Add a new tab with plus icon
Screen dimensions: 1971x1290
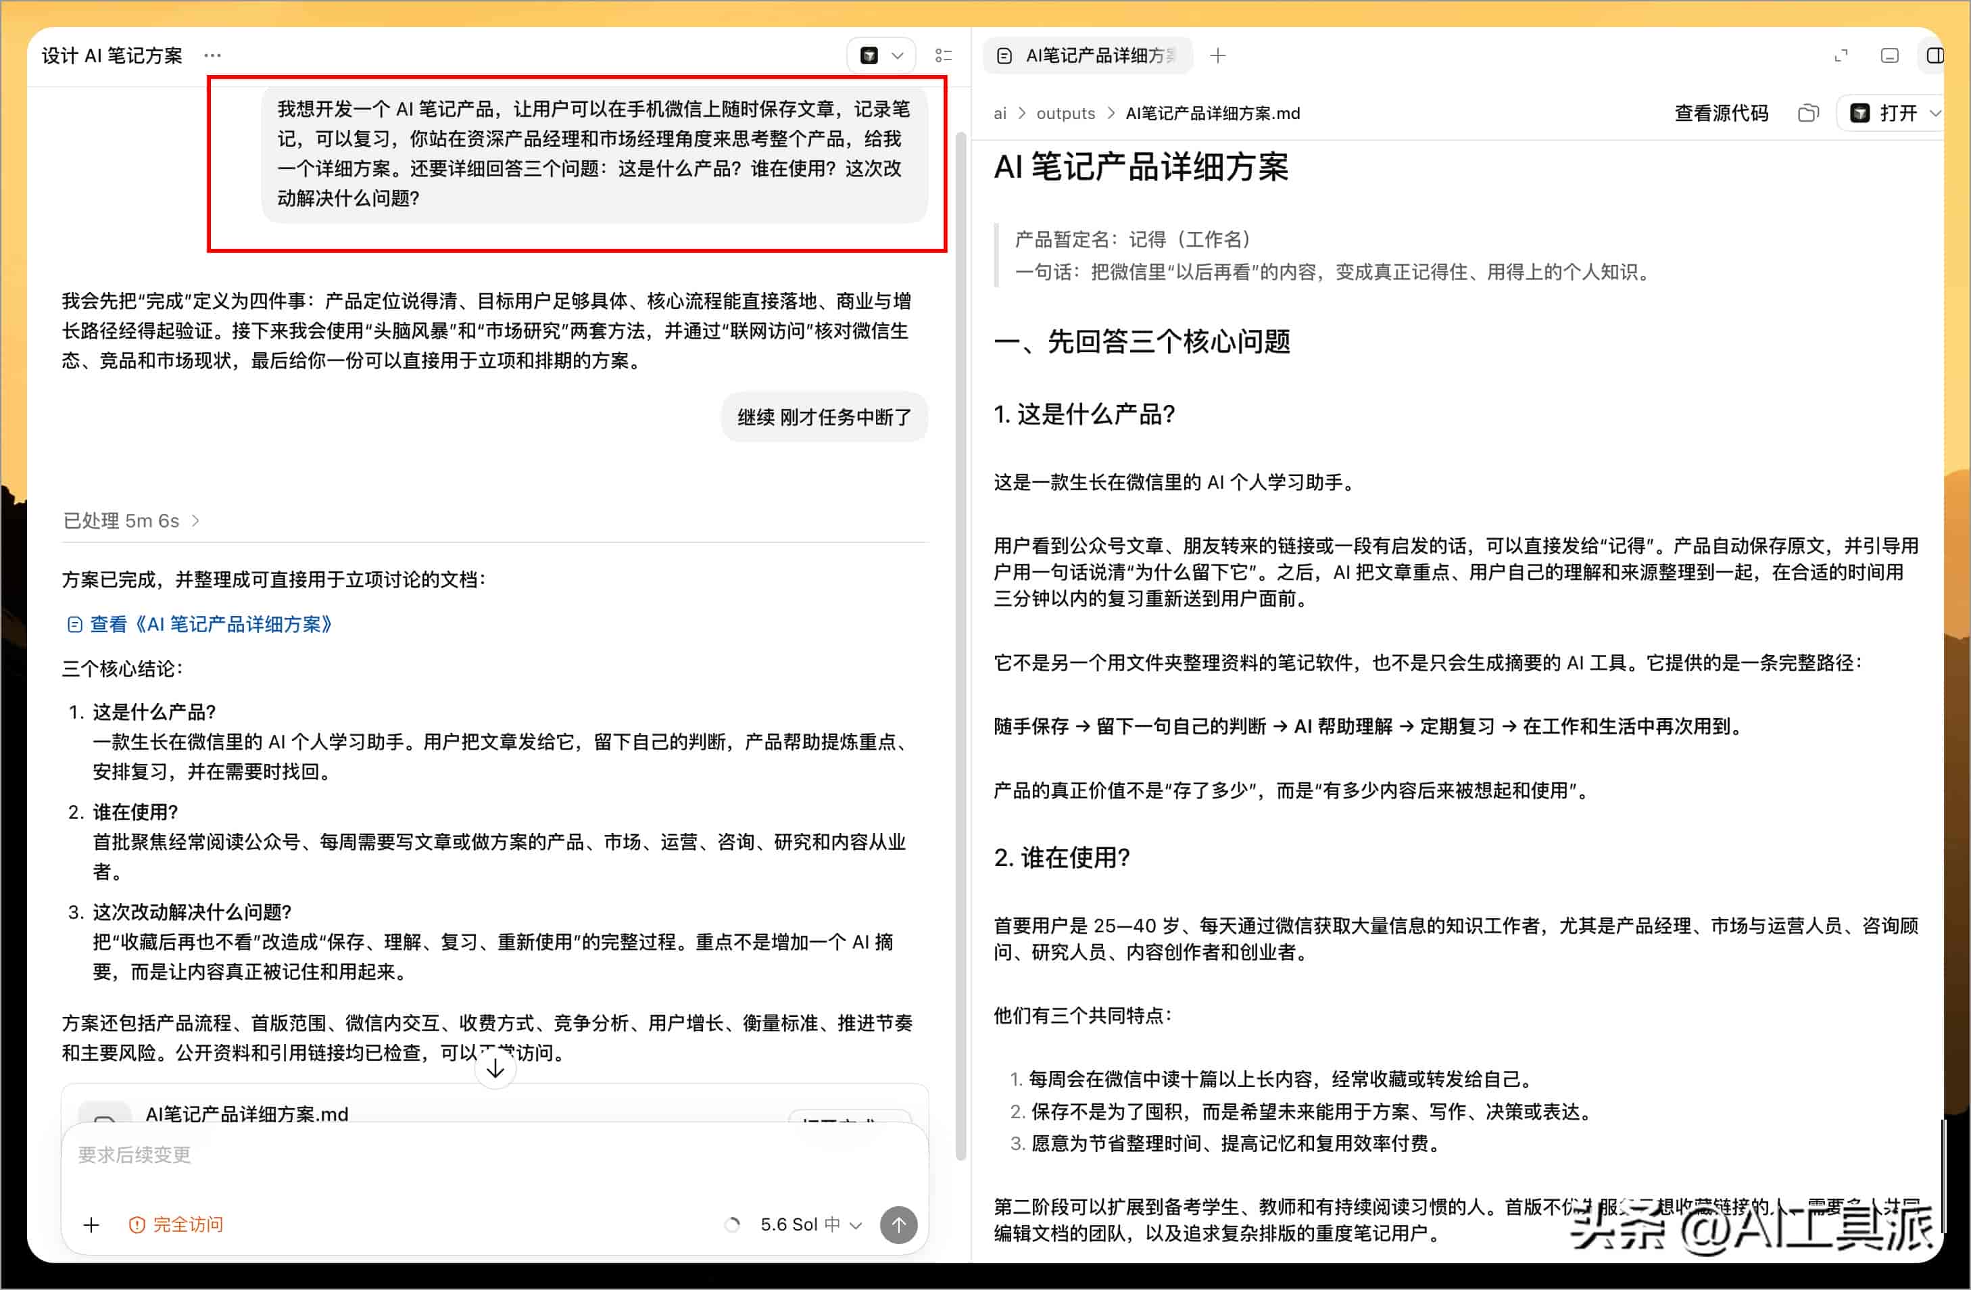[x=1217, y=55]
